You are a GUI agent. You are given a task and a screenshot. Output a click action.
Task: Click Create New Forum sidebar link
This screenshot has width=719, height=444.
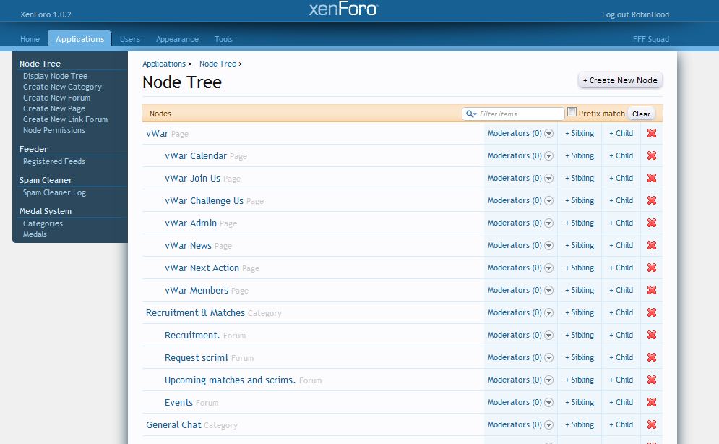[57, 98]
